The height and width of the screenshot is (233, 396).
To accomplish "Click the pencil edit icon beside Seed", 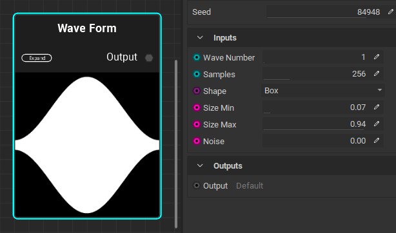I will 391,12.
